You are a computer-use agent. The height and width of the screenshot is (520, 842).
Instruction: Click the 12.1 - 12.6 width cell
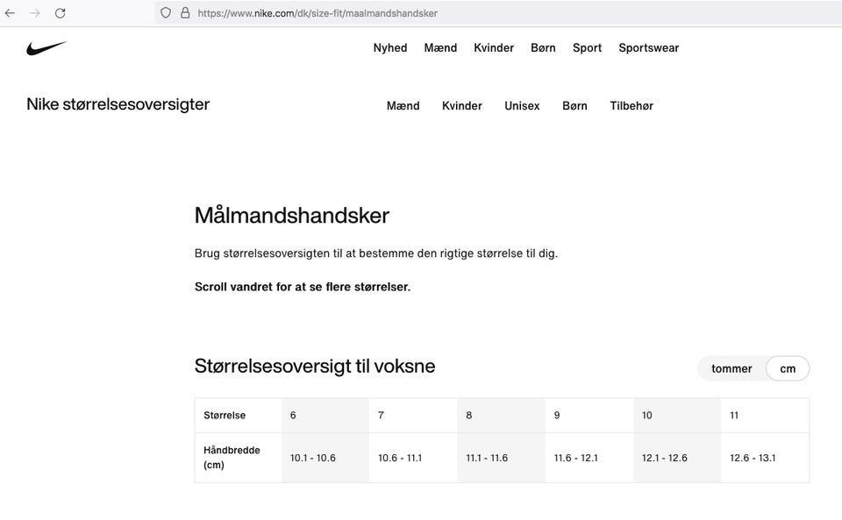677,458
